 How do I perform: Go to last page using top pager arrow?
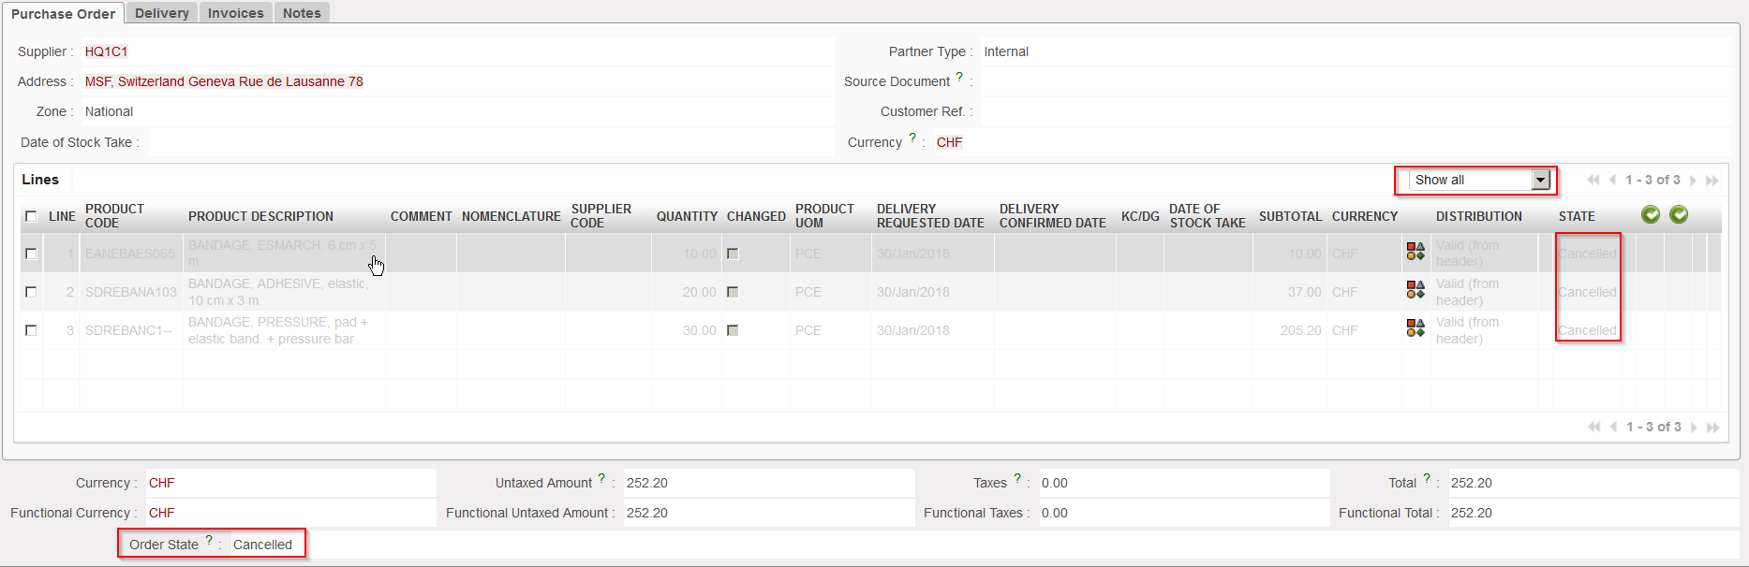coord(1712,181)
